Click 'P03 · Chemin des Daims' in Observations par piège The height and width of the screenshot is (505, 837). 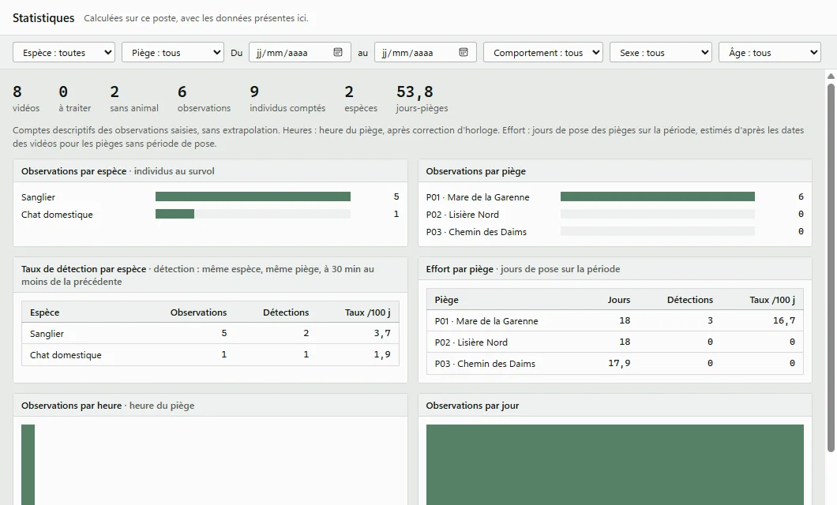point(476,231)
